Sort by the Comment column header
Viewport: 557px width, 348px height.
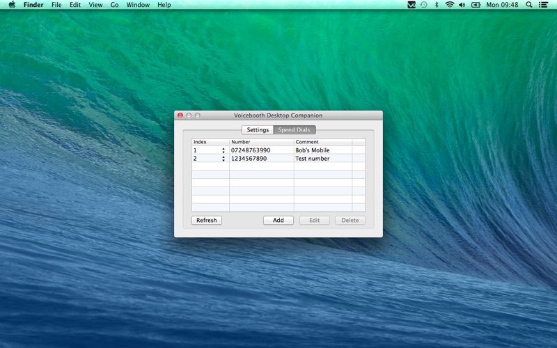[323, 142]
